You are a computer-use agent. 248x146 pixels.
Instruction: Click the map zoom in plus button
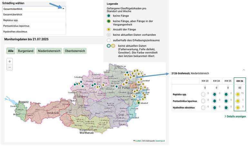tap(10, 61)
